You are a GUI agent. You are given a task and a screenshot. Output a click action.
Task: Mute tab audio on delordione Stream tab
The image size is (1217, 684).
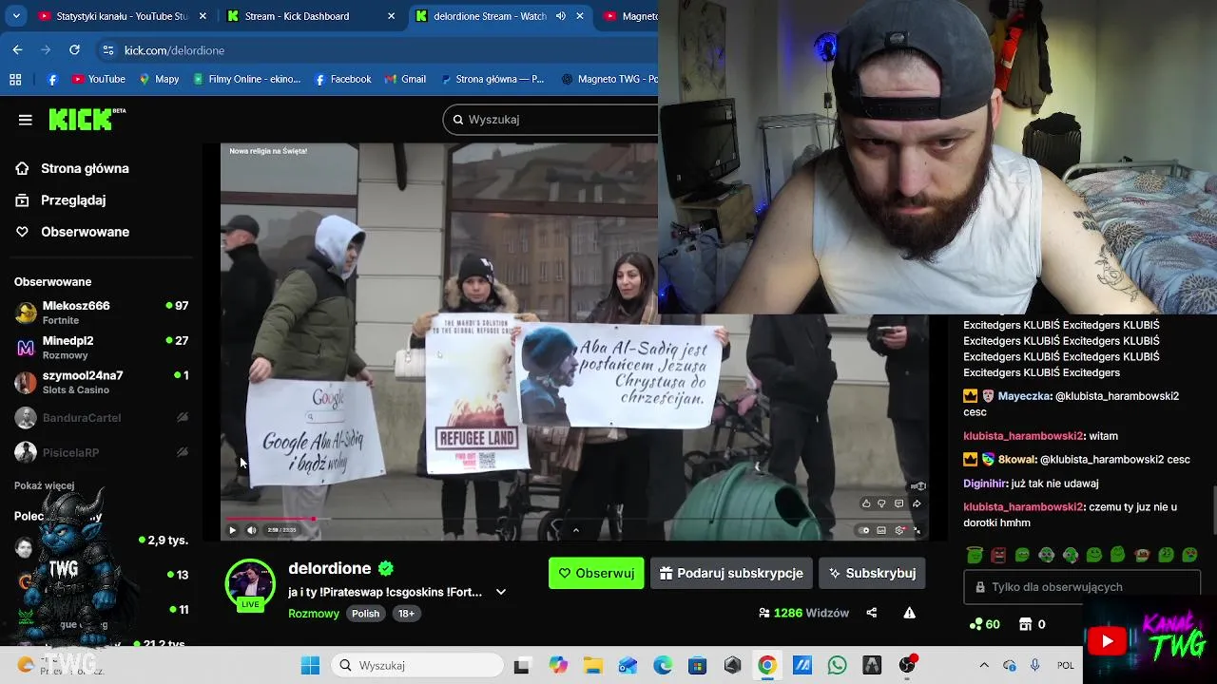561,16
